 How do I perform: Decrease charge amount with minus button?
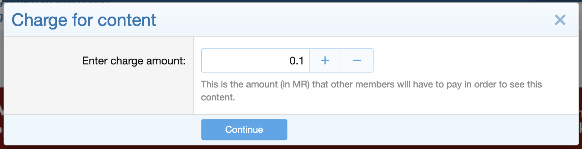tap(357, 60)
